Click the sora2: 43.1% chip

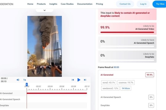pyautogui.click(x=109, y=82)
